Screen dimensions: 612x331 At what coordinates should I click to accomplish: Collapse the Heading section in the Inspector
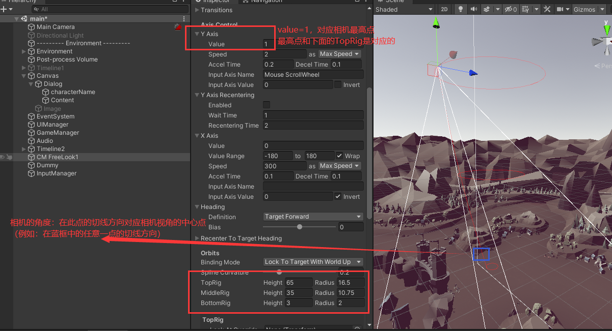[198, 206]
